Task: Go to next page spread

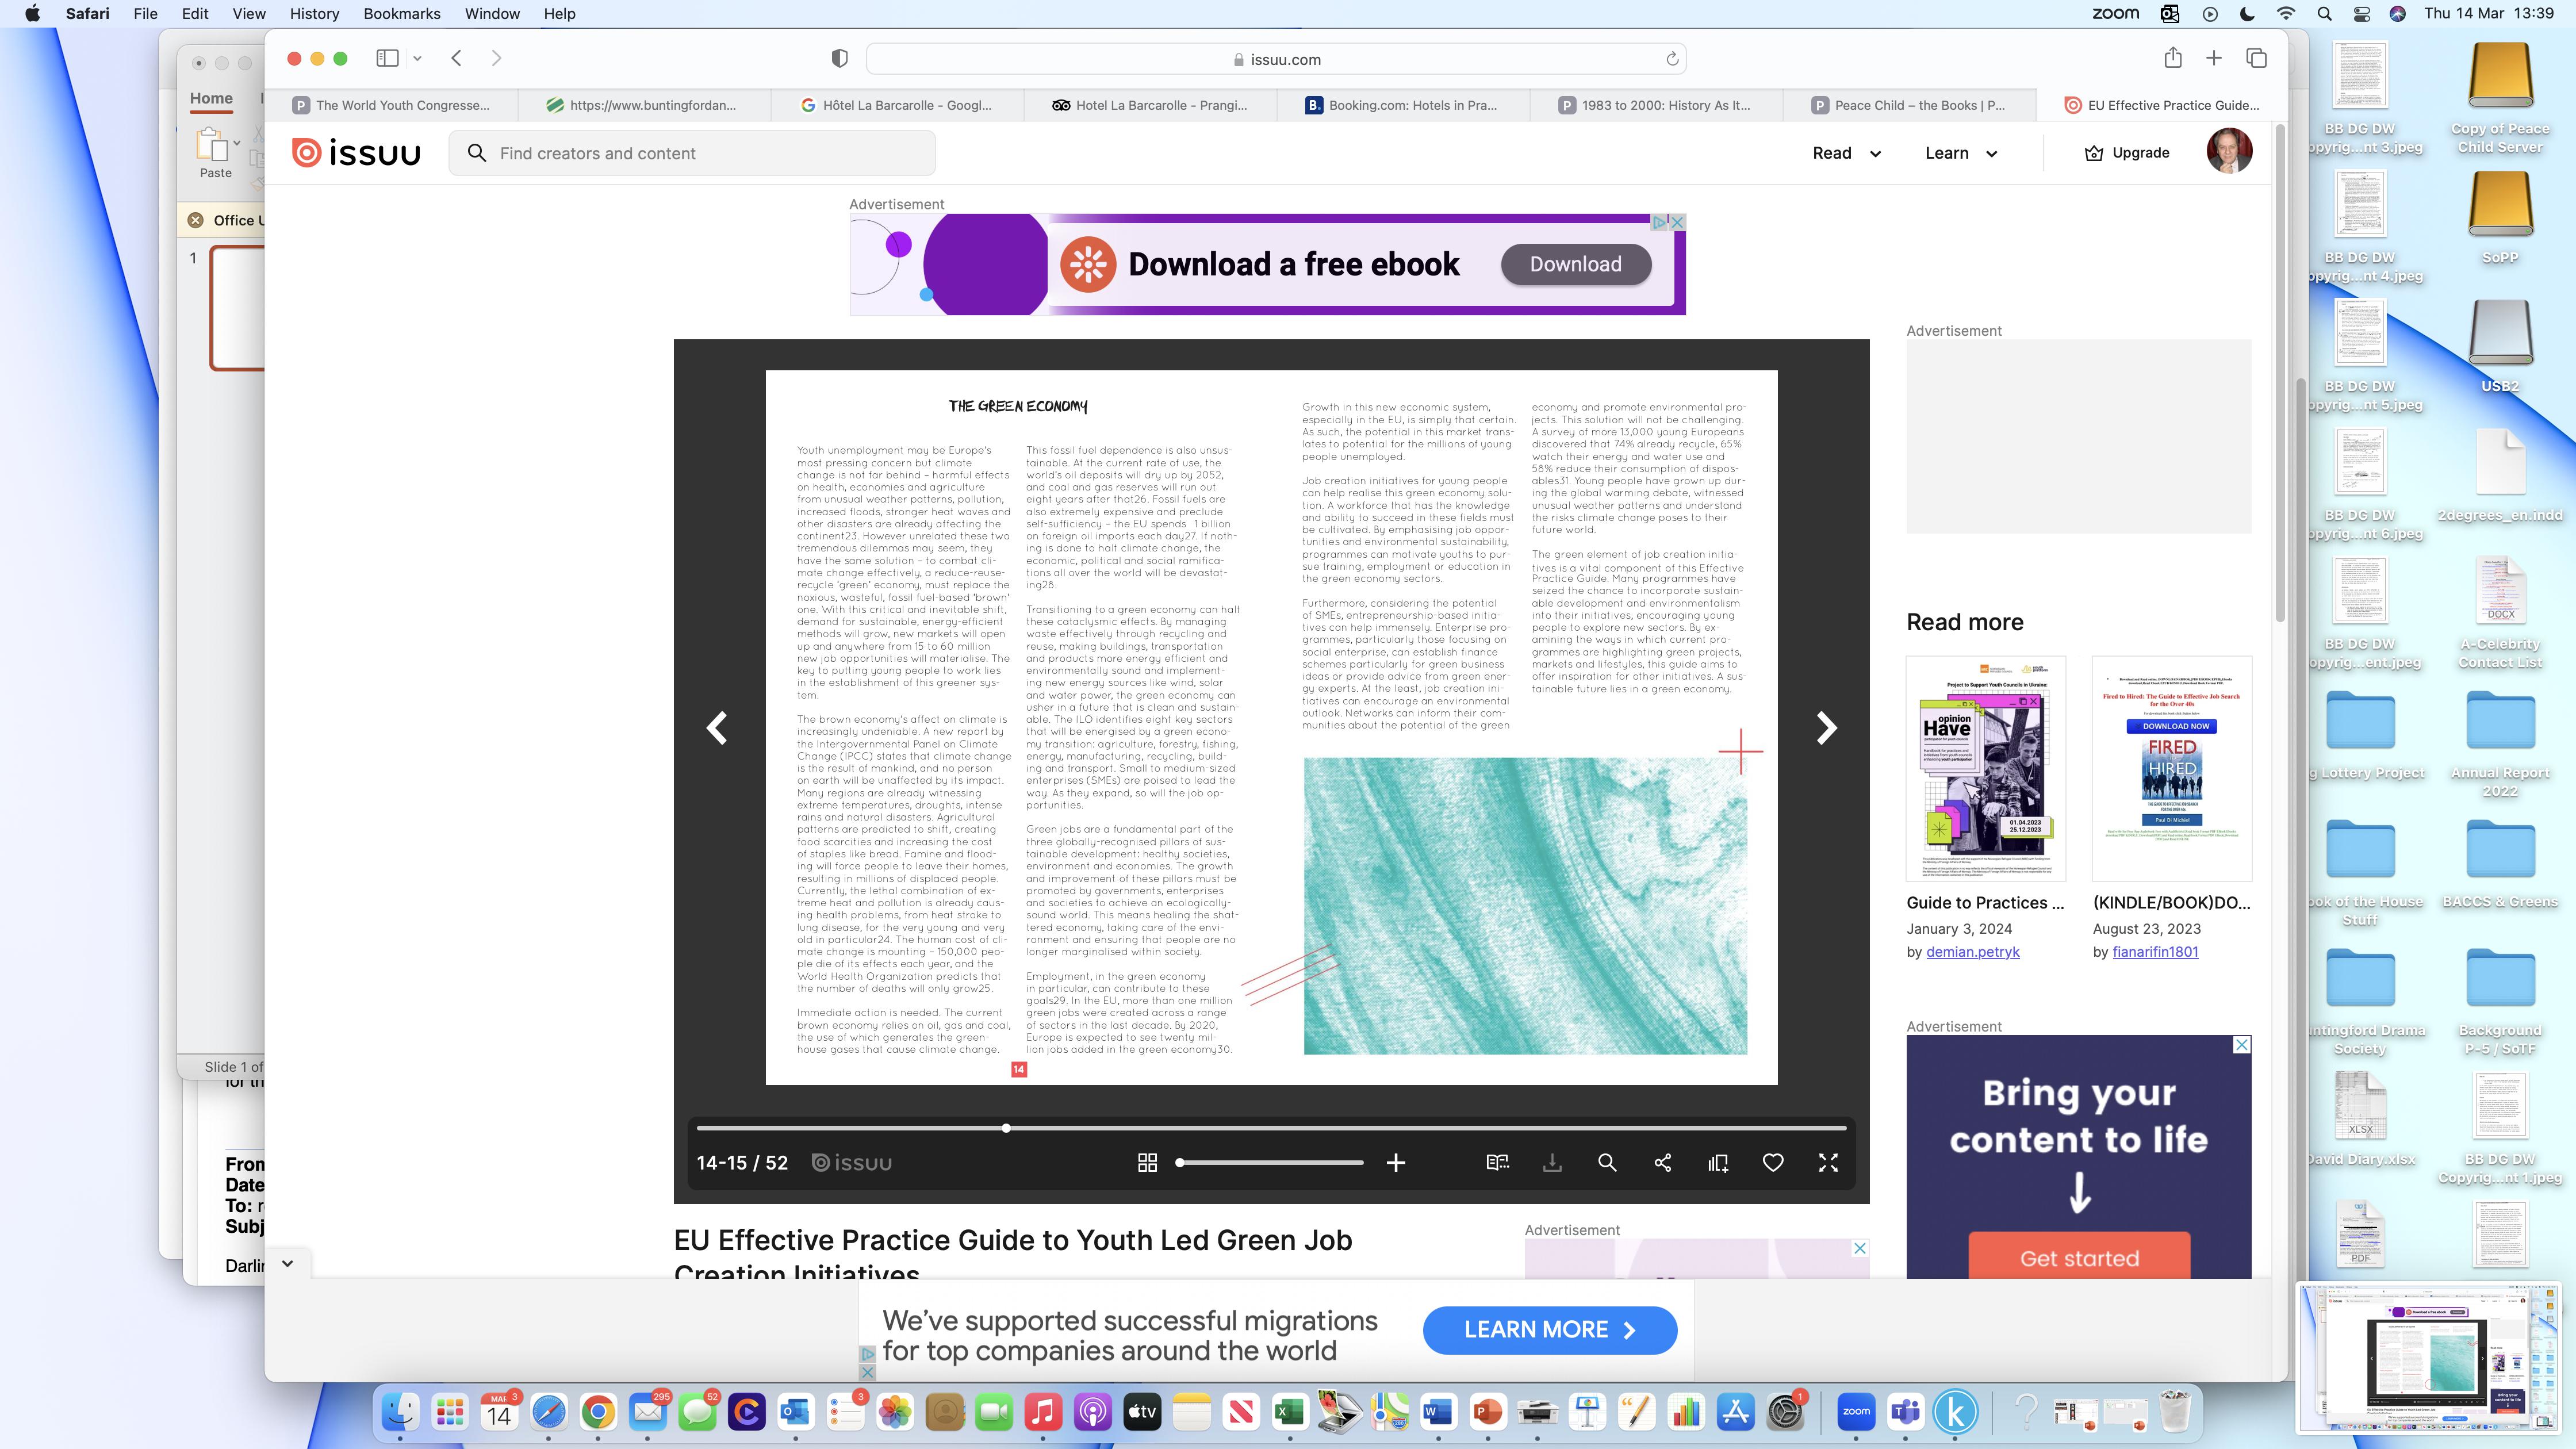Action: [1826, 728]
